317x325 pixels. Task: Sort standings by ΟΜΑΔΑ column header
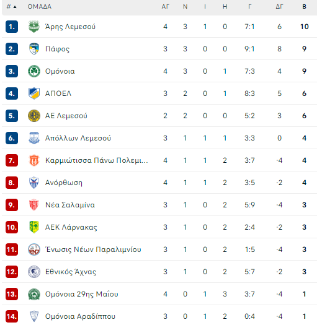pyautogui.click(x=40, y=7)
